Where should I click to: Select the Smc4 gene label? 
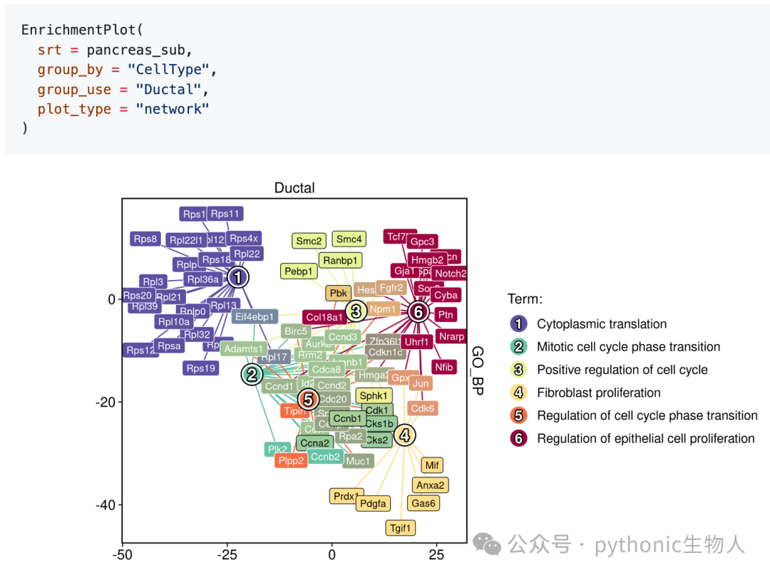tap(349, 239)
